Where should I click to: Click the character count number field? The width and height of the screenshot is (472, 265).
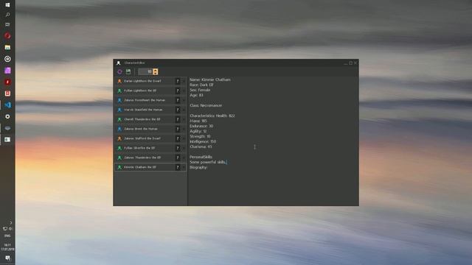(x=145, y=71)
